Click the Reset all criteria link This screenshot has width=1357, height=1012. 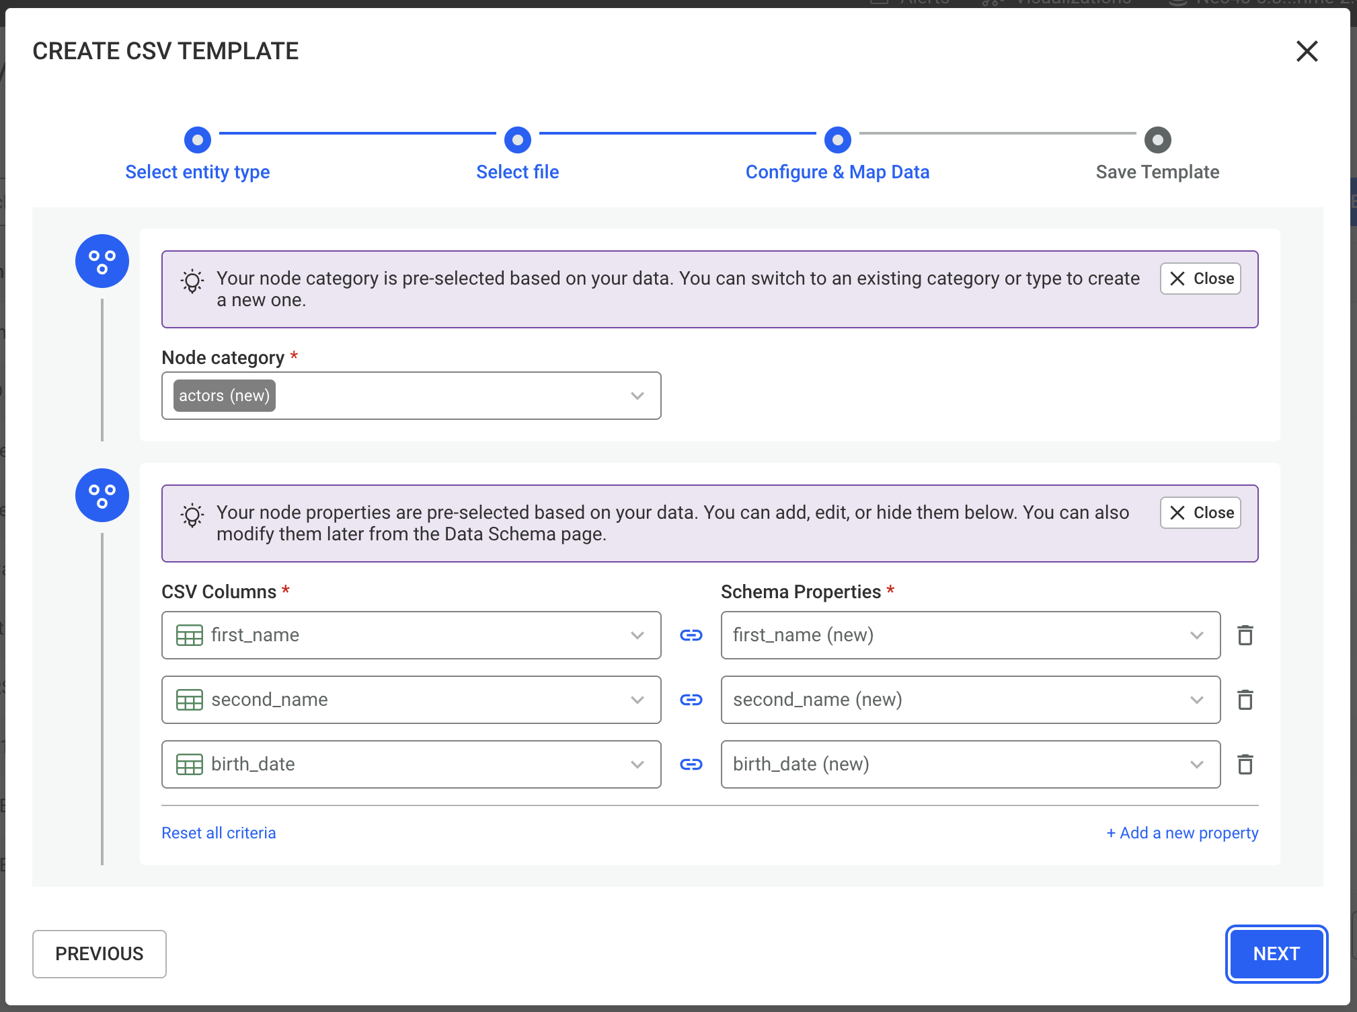coord(219,833)
